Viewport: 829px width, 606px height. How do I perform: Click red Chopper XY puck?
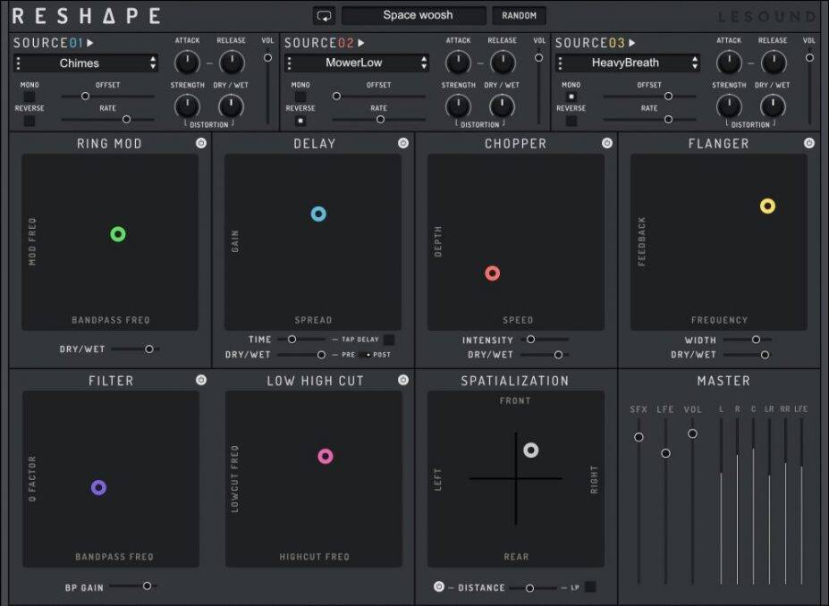[x=492, y=274]
